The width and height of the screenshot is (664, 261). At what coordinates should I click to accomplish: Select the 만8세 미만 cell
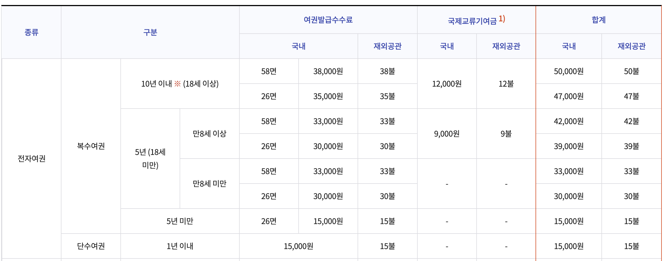[x=209, y=184]
